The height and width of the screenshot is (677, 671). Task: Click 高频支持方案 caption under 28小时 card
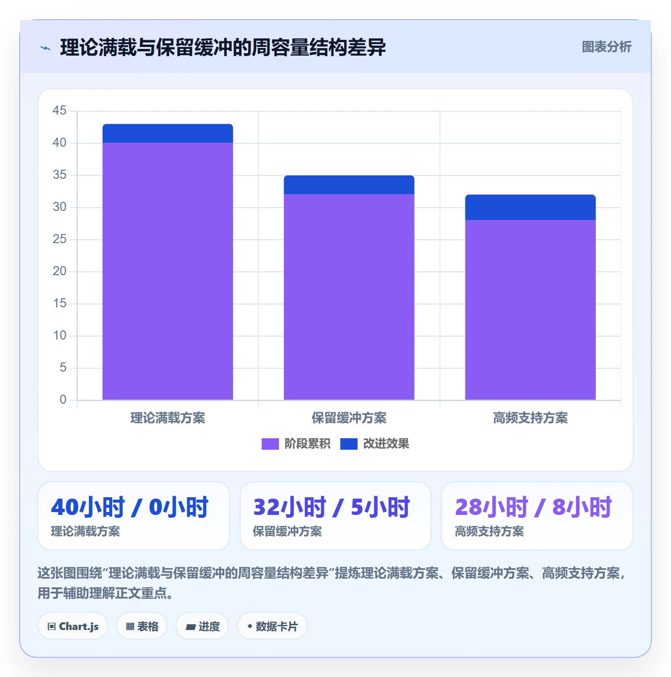coord(489,531)
